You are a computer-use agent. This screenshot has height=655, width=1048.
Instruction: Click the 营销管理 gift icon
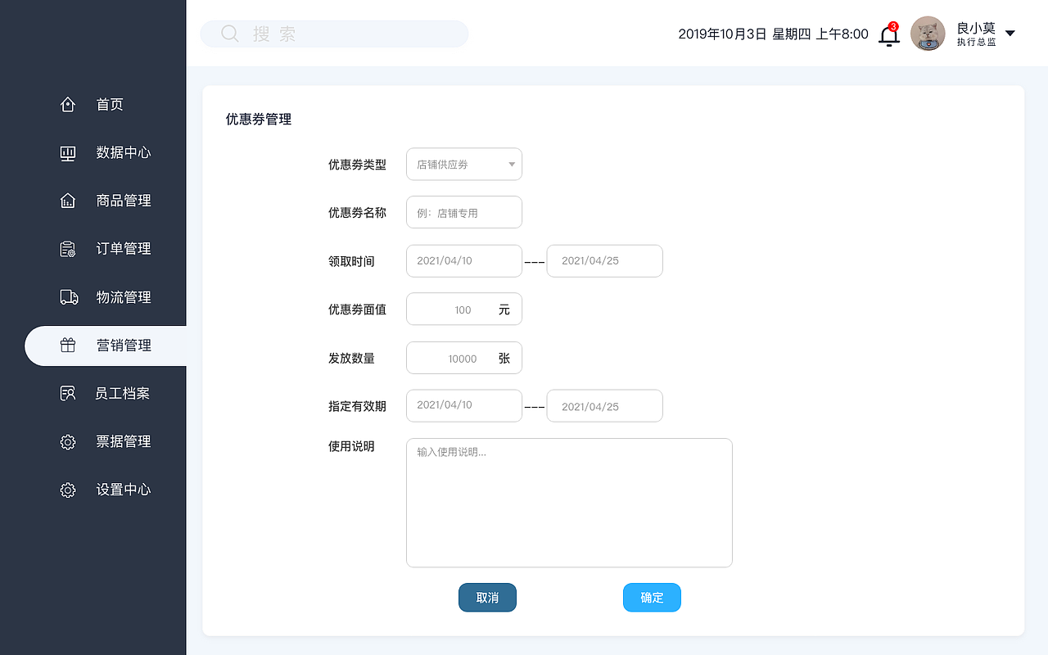68,345
